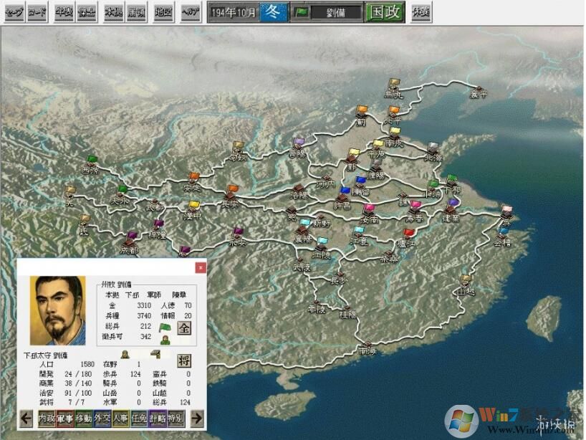586x440 pixels.
Task: Close the city info panel
Action: click(x=201, y=267)
